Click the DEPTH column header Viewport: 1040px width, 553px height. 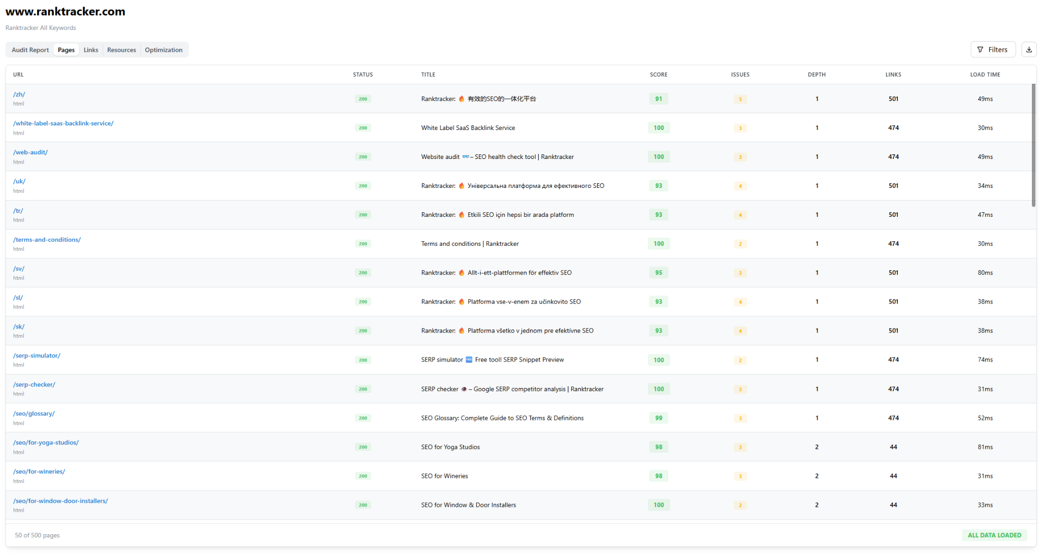coord(817,75)
